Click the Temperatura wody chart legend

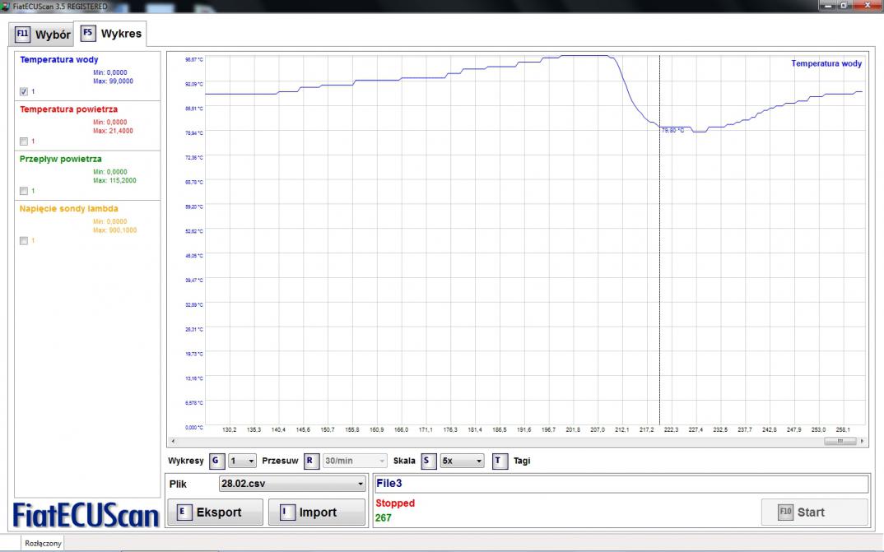[x=826, y=63]
